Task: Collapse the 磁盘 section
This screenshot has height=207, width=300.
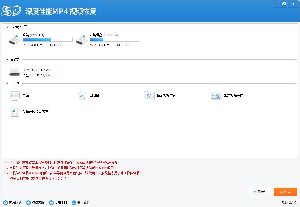Action: (x=7, y=60)
